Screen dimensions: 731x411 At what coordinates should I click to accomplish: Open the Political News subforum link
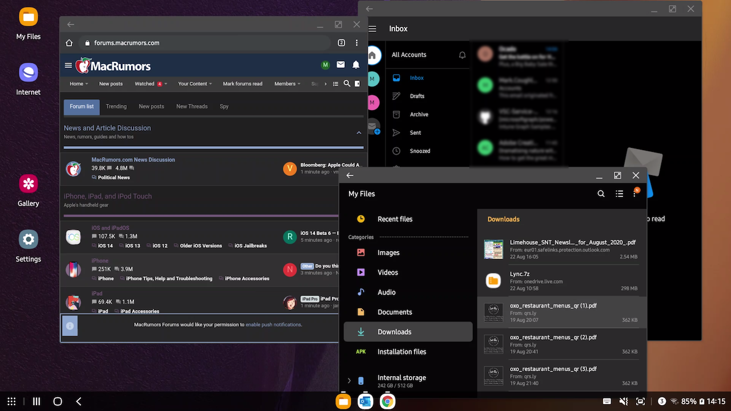(x=114, y=178)
